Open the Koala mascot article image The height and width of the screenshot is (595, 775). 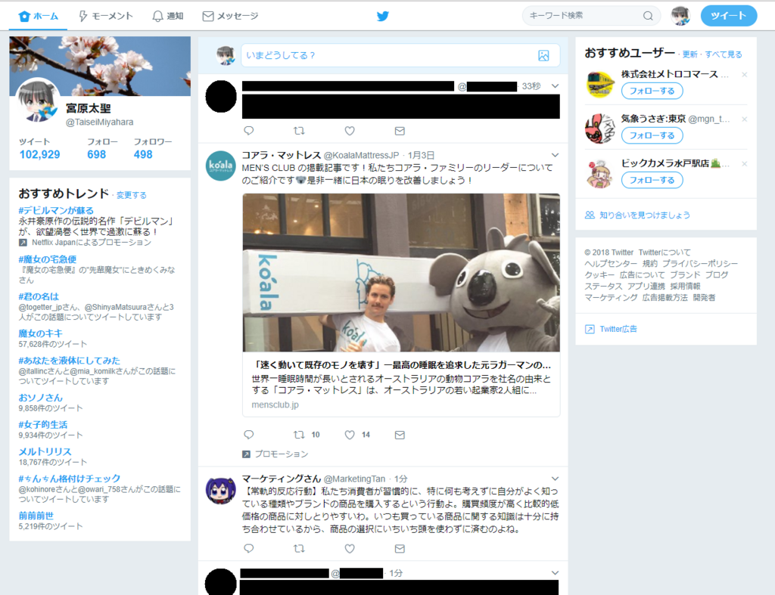coord(401,273)
